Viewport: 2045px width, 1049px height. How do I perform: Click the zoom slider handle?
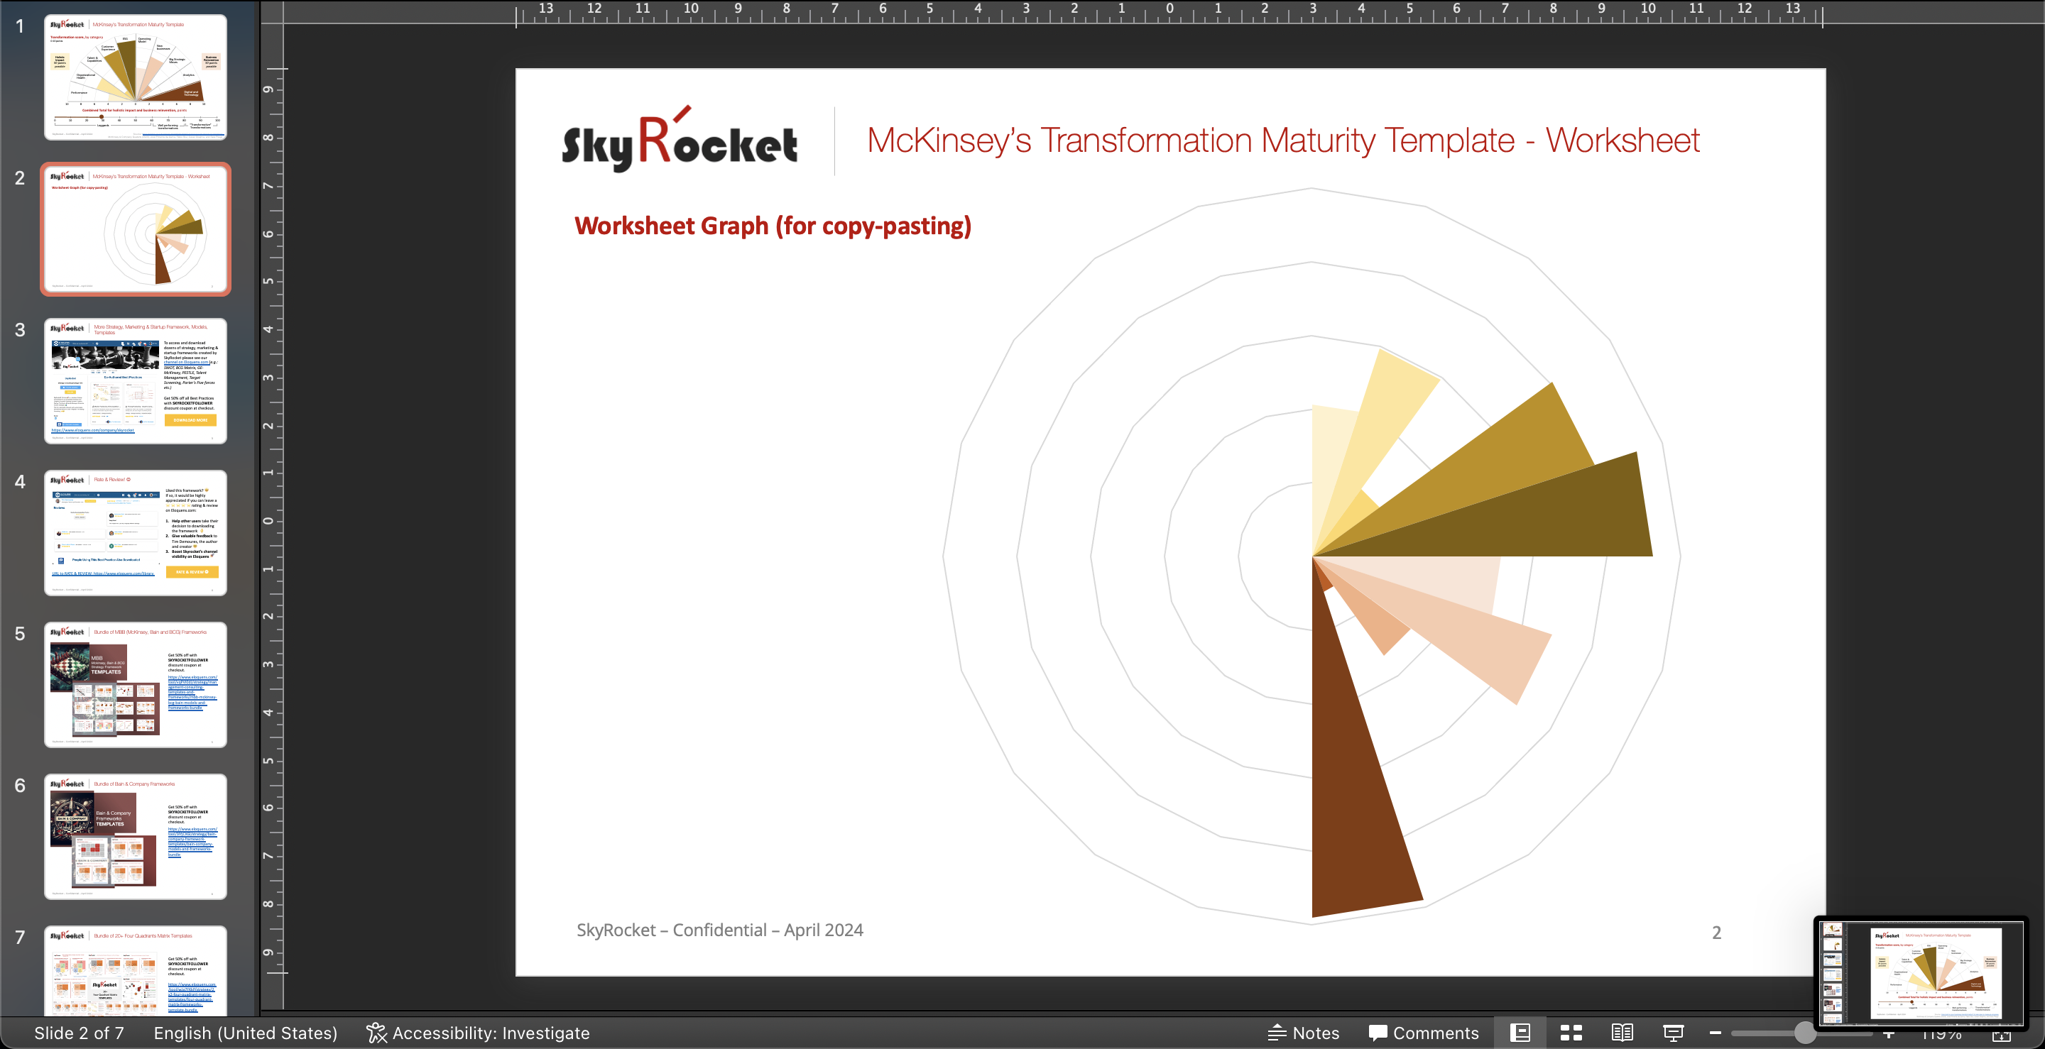tap(1804, 1033)
